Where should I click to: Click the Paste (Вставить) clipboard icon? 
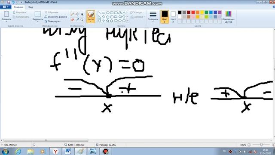(x=6, y=14)
